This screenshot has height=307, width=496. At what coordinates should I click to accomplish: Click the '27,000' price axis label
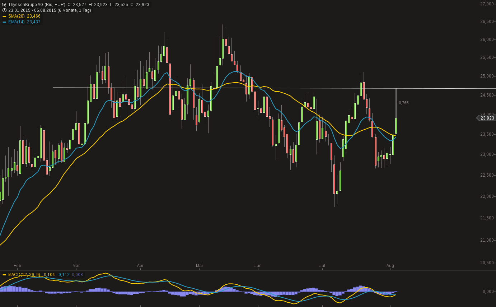[x=487, y=4]
